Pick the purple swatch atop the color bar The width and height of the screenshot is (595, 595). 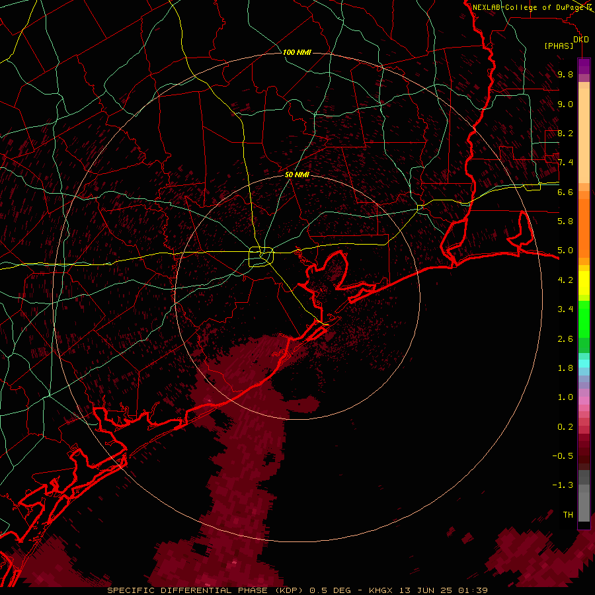(x=584, y=66)
